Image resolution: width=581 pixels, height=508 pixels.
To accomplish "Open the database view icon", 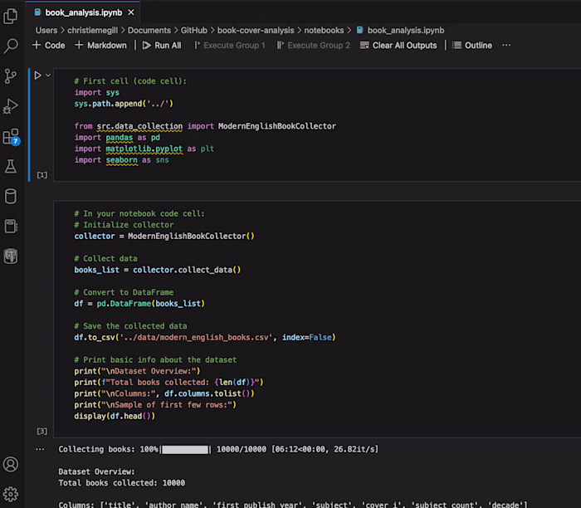I will (x=10, y=197).
